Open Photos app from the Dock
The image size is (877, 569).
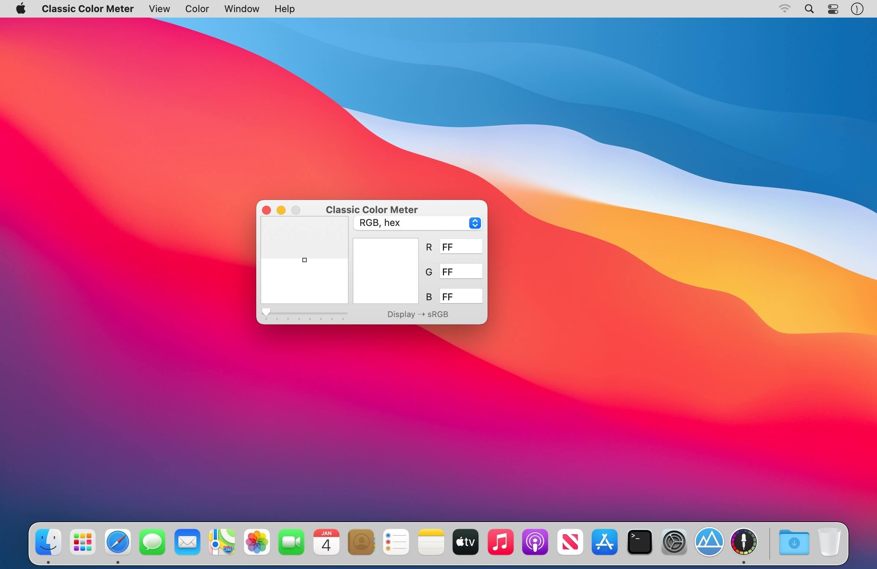pyautogui.click(x=257, y=542)
